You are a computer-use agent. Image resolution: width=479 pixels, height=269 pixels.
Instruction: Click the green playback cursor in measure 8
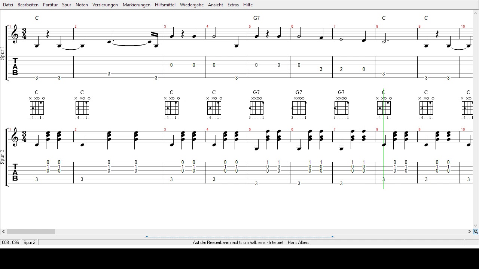pos(384,139)
